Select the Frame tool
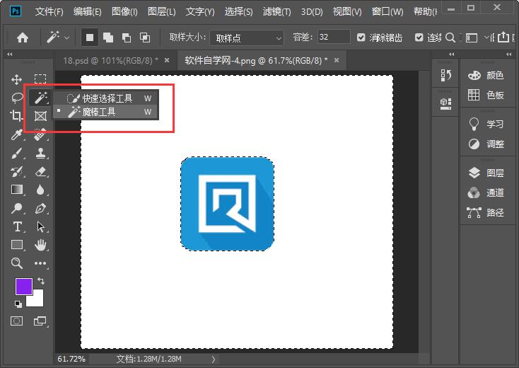The image size is (519, 368). pyautogui.click(x=41, y=116)
